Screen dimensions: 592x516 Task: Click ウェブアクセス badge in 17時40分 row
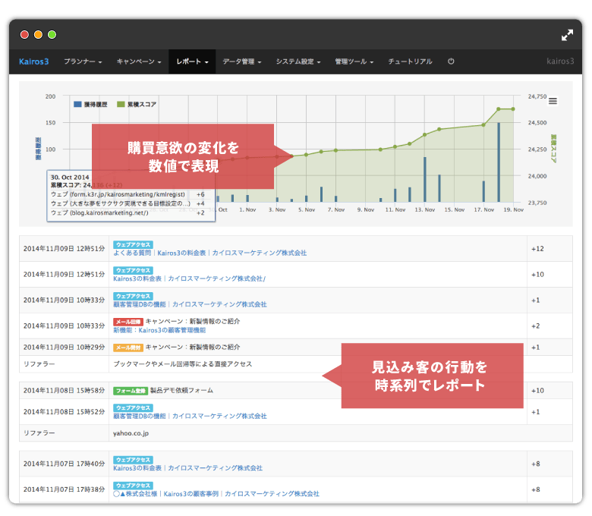(x=133, y=460)
